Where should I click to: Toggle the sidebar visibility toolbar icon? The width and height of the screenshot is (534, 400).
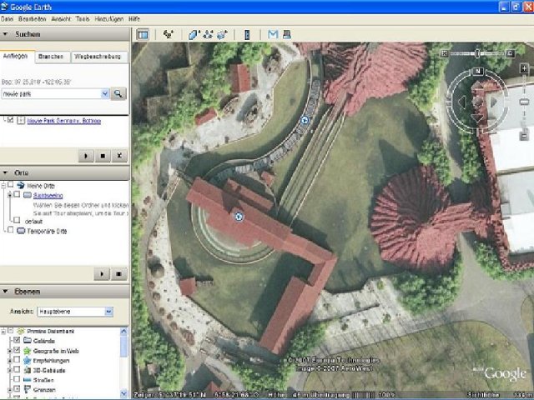[x=143, y=35]
